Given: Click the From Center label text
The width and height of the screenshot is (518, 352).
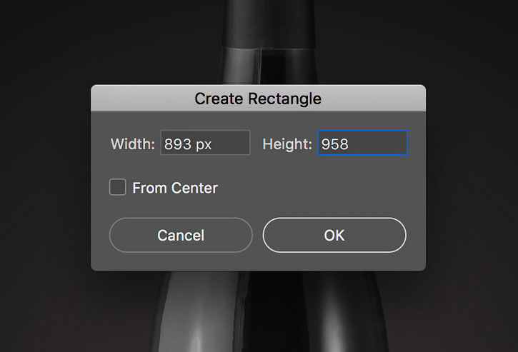Looking at the screenshot, I should [x=175, y=188].
